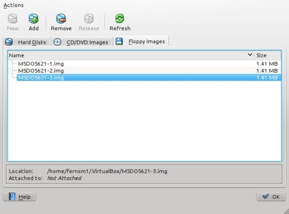Viewport: 289px width, 214px height.
Task: Click the sort direction arrow in the header
Action: point(250,54)
